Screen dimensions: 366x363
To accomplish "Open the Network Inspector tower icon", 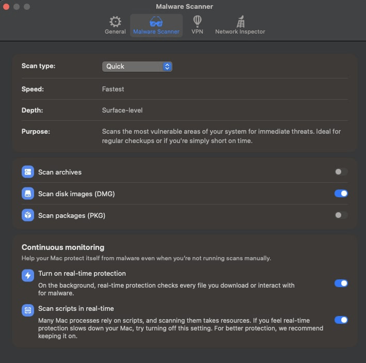I will [241, 22].
